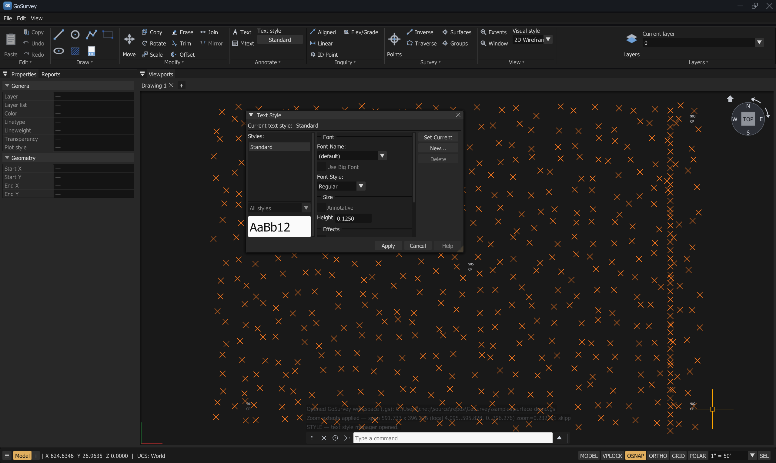Toggle POLAR tracking in status bar

[x=697, y=455]
